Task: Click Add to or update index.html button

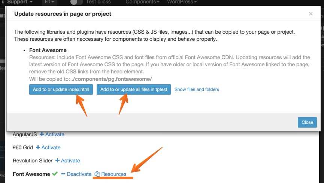Action: [61, 89]
